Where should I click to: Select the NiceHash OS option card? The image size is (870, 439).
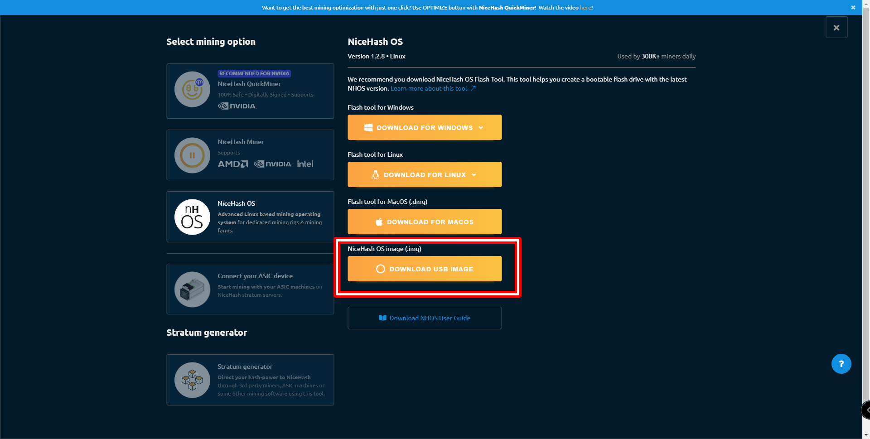250,217
